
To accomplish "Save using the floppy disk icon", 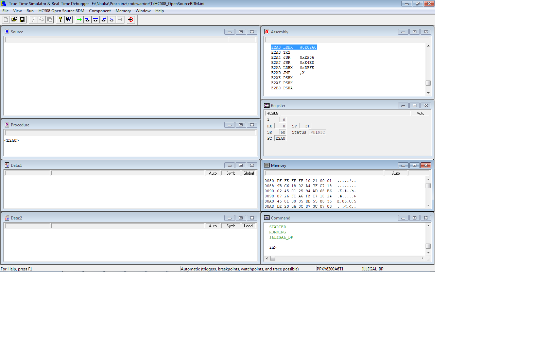I will coord(22,20).
